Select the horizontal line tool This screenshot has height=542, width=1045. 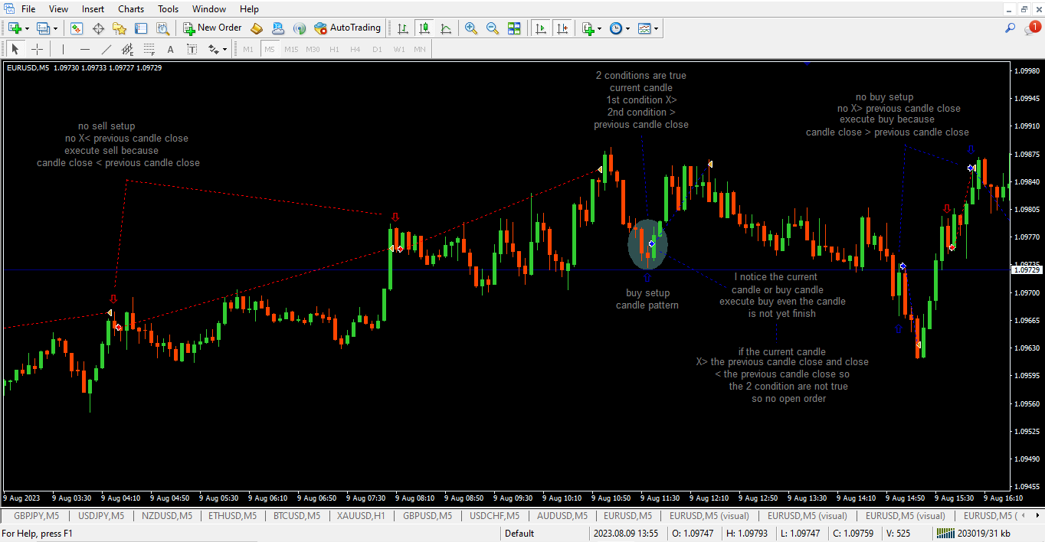pyautogui.click(x=84, y=50)
